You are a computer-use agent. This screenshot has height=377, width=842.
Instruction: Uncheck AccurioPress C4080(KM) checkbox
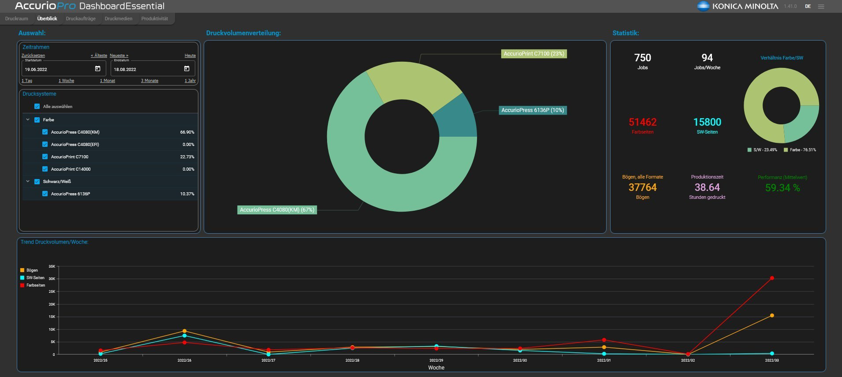pyautogui.click(x=45, y=132)
